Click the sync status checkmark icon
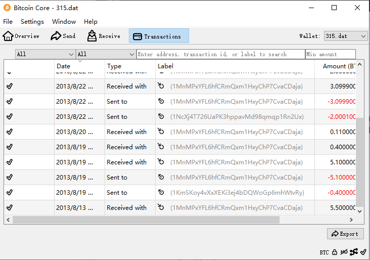 [x=363, y=252]
